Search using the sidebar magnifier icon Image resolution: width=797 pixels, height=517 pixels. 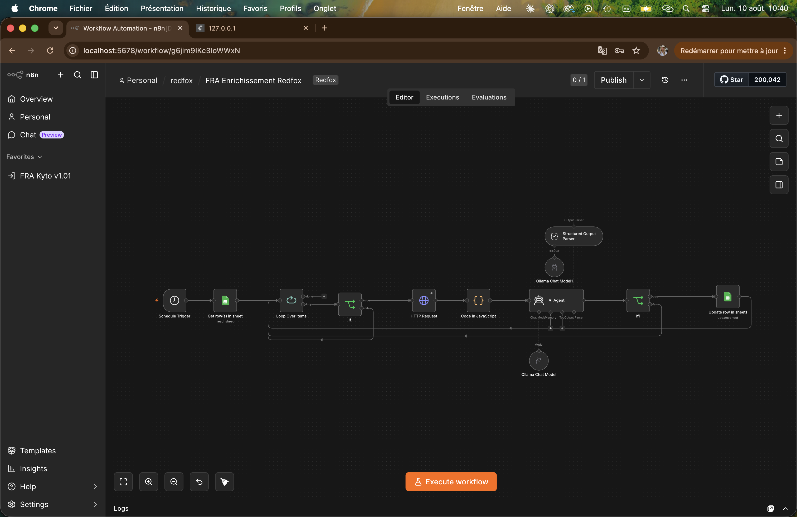(x=77, y=74)
